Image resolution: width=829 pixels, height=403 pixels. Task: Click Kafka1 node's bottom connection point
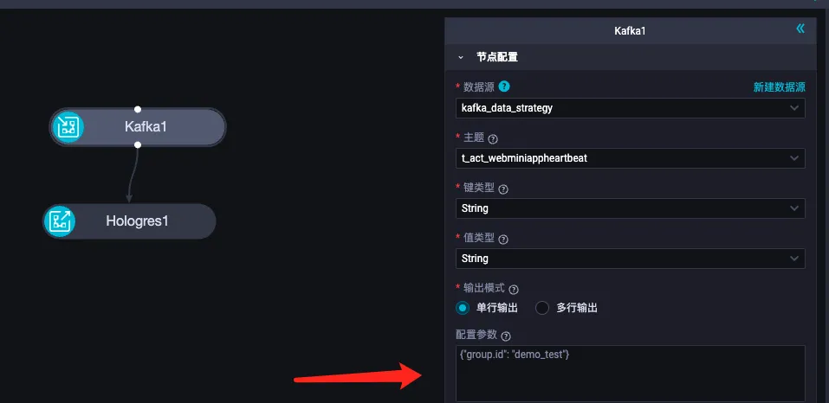pyautogui.click(x=138, y=144)
